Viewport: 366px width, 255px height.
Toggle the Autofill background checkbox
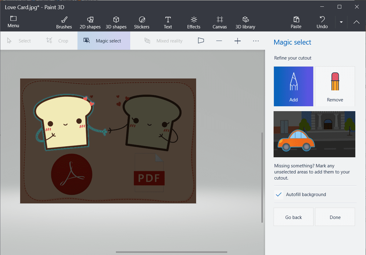pos(279,195)
